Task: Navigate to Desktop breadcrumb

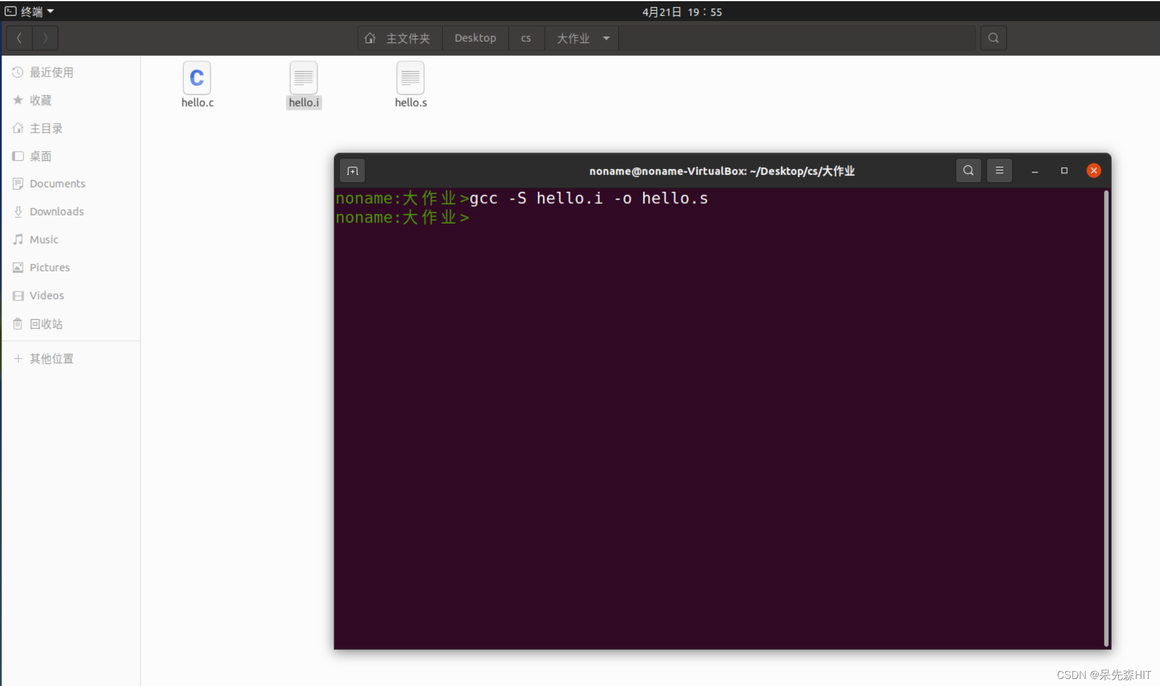Action: 475,38
